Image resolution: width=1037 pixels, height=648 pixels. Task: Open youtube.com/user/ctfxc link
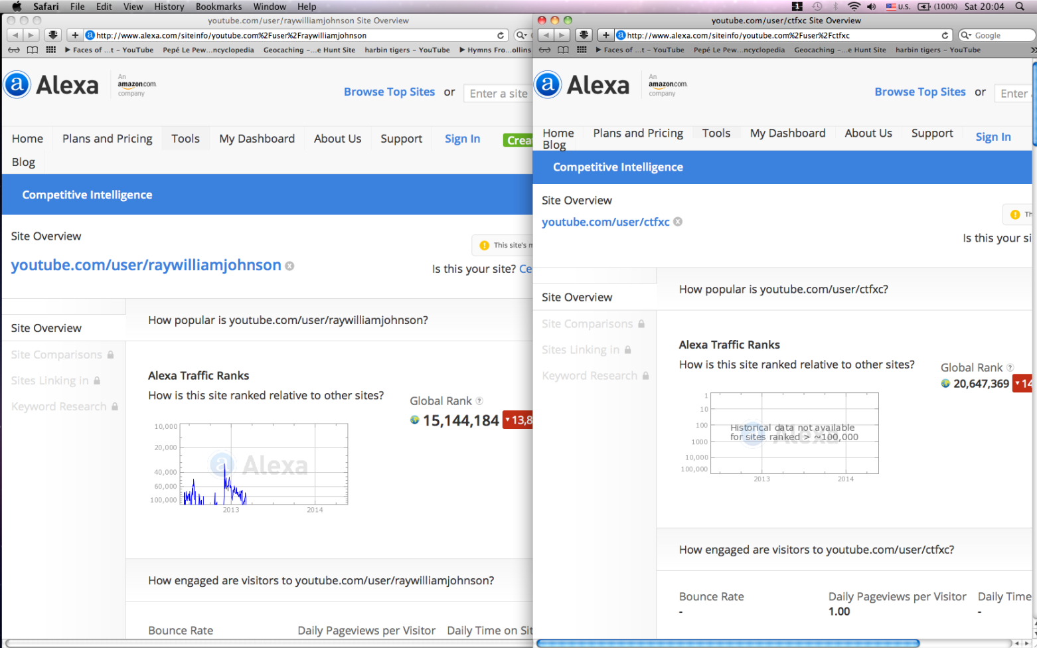coord(605,222)
